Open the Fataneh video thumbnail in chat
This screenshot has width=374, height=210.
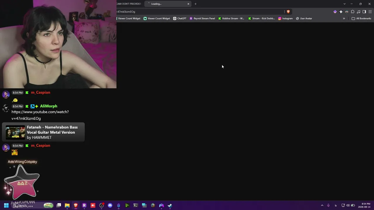coord(15,132)
